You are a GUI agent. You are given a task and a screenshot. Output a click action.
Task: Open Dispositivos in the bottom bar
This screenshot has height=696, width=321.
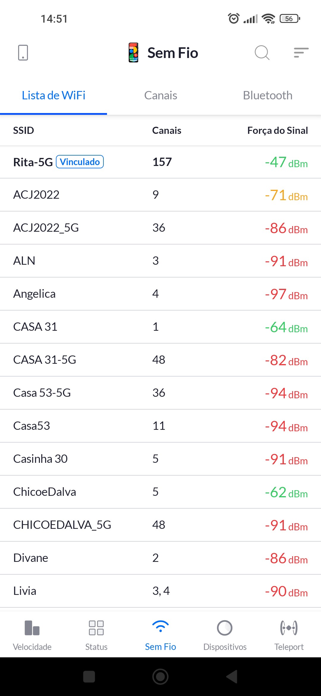[225, 635]
